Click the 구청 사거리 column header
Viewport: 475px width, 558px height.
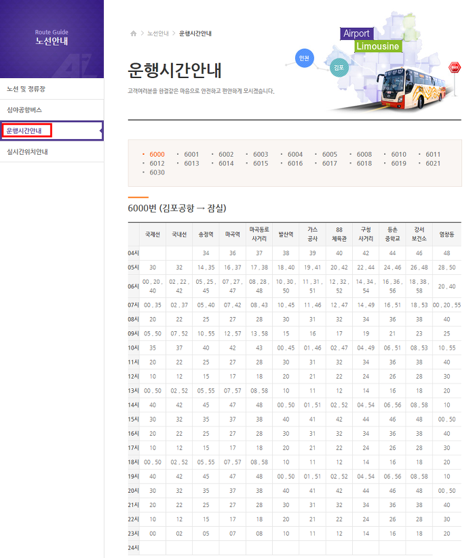point(366,234)
